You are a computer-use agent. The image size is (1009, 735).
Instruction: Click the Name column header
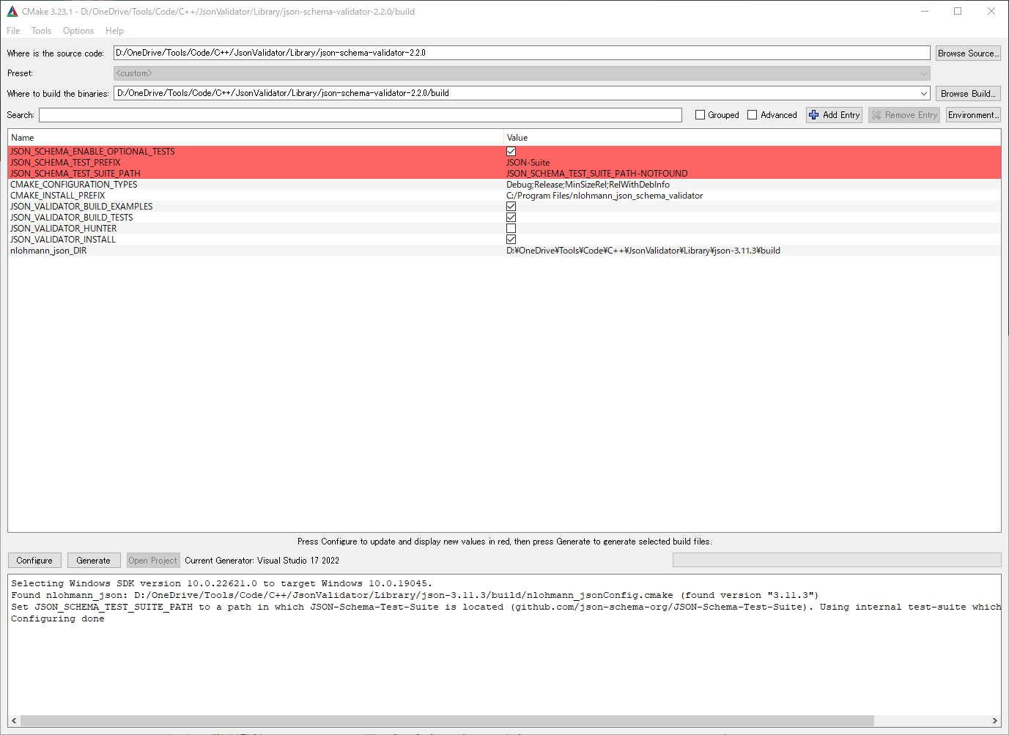256,138
